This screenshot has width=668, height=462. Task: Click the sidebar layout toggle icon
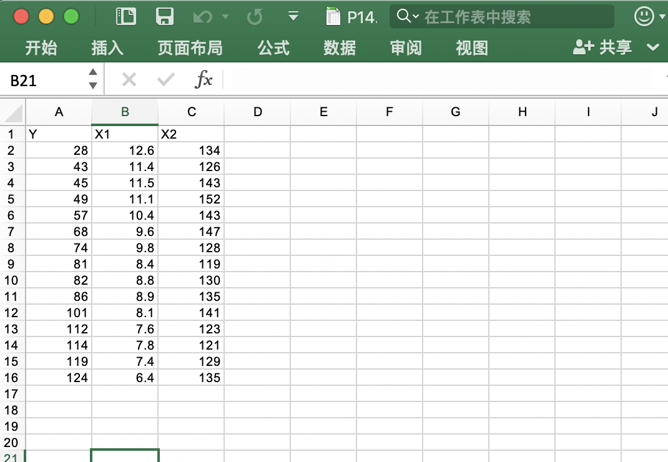[125, 17]
